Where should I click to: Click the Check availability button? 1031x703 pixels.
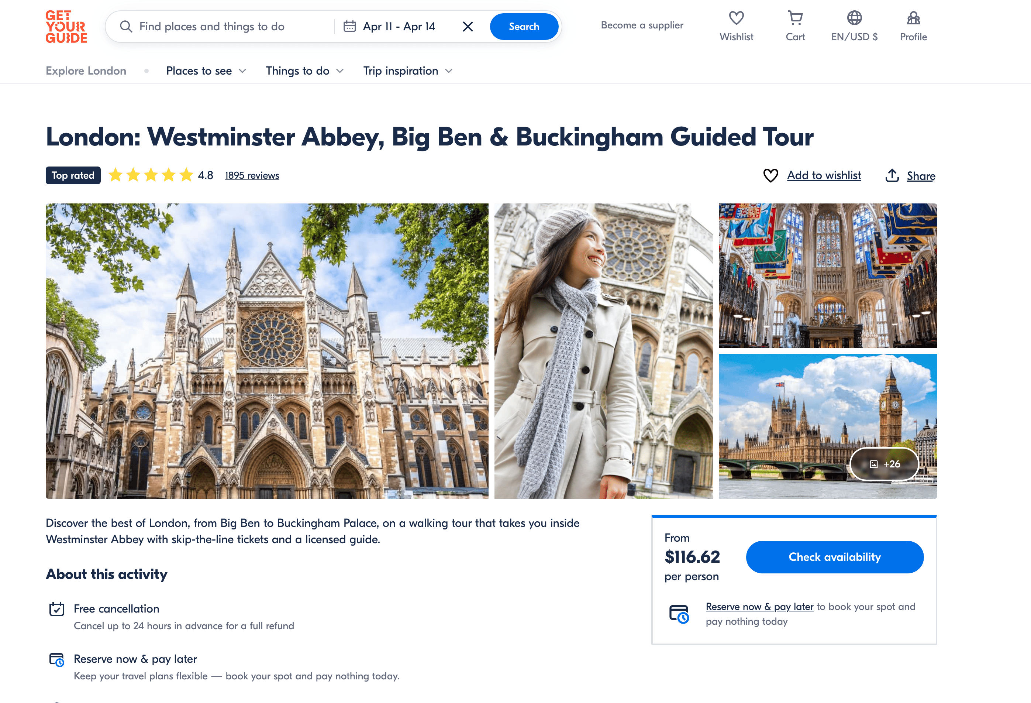tap(834, 557)
